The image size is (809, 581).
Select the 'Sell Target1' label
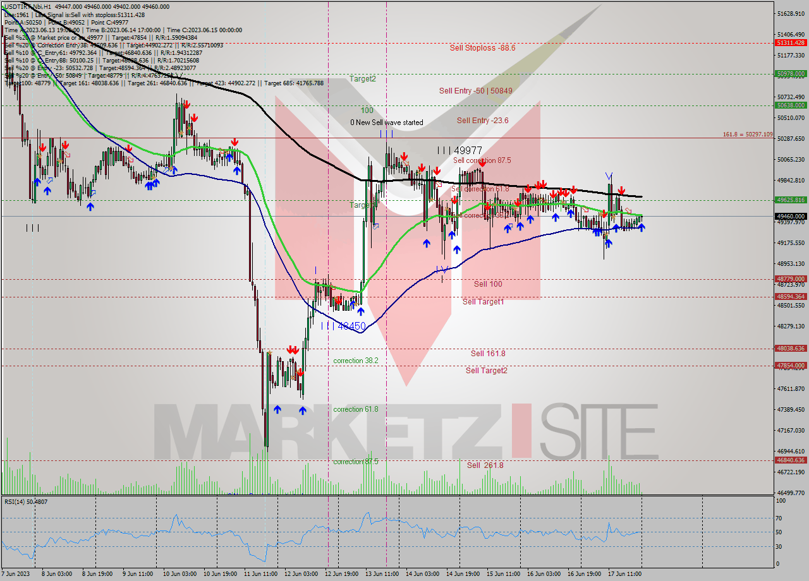pyautogui.click(x=483, y=302)
